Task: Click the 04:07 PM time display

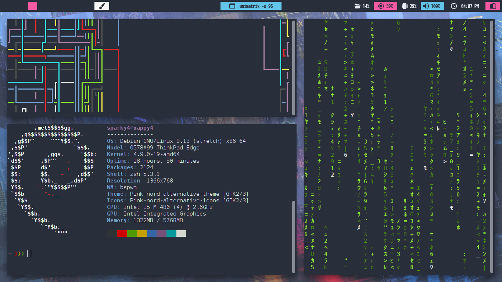Action: click(470, 6)
